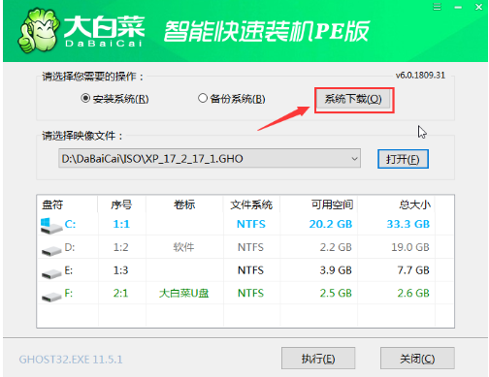The image size is (489, 377).
Task: Click the C: Windows system drive icon
Action: point(51,226)
